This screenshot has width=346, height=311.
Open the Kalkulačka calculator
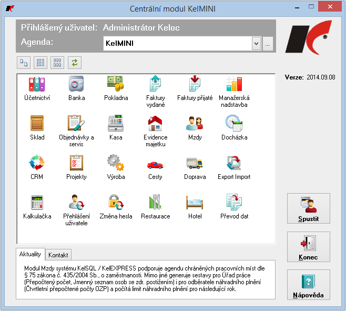tap(37, 207)
